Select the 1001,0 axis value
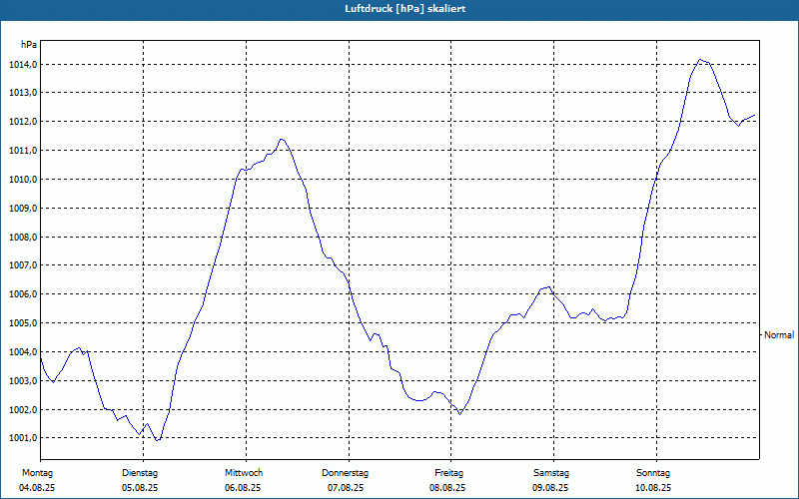The image size is (799, 499). pos(22,438)
